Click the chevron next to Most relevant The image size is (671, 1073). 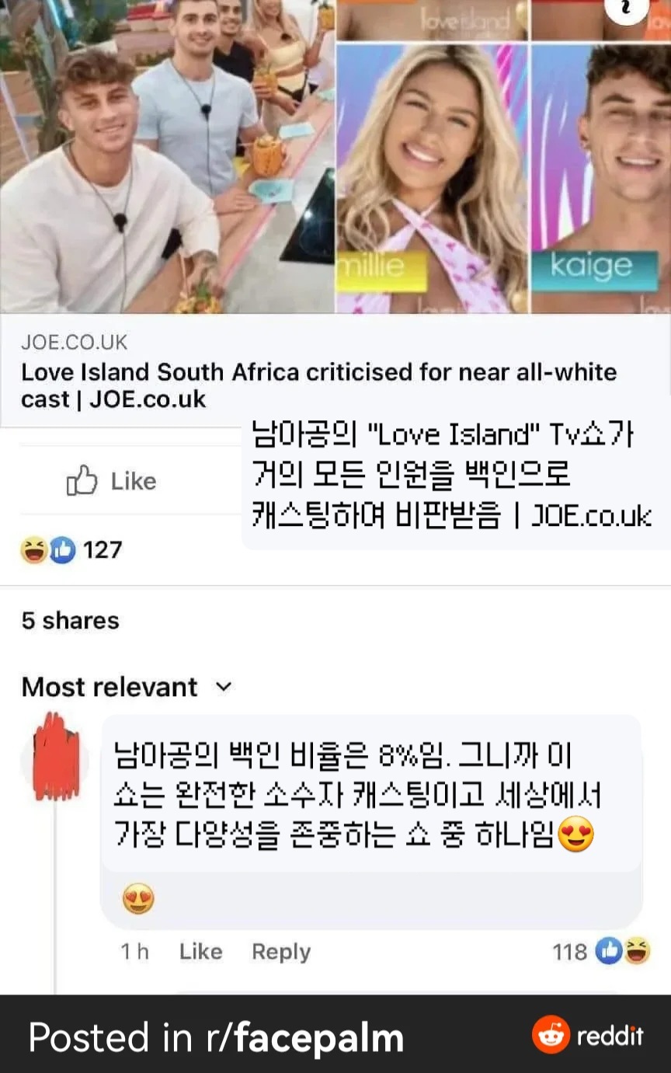click(x=223, y=687)
